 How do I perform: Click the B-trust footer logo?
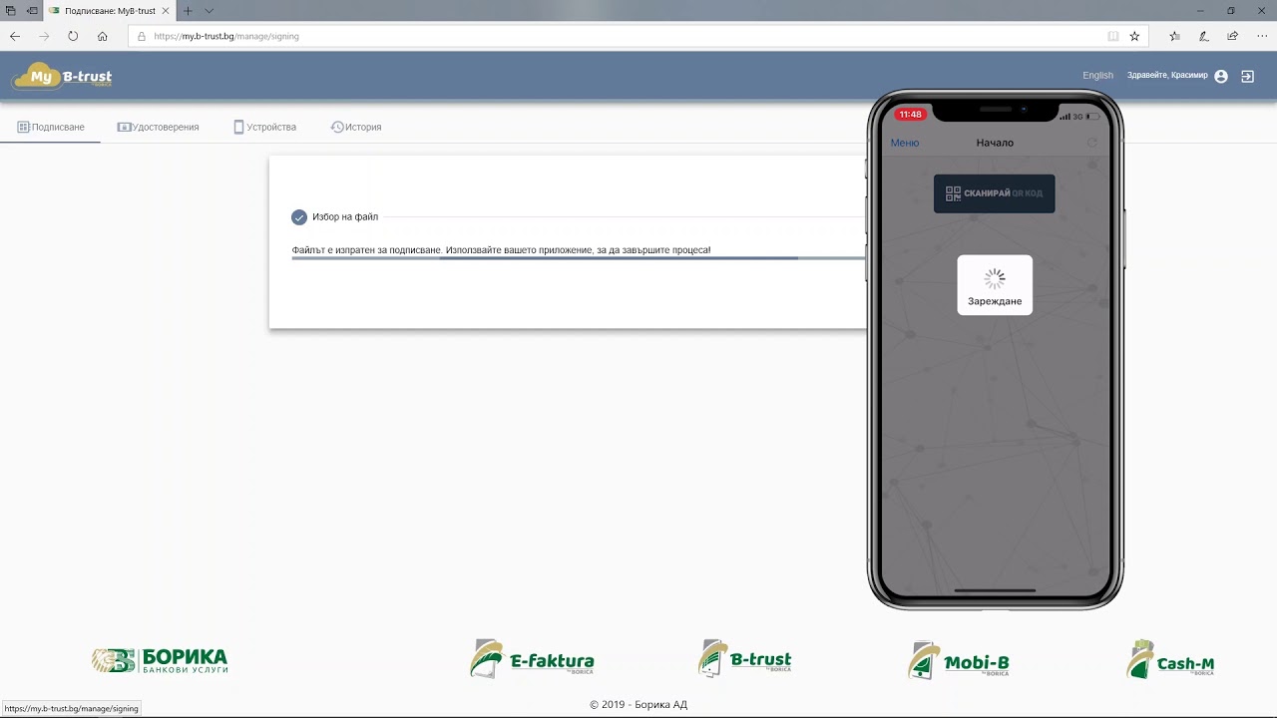(744, 659)
